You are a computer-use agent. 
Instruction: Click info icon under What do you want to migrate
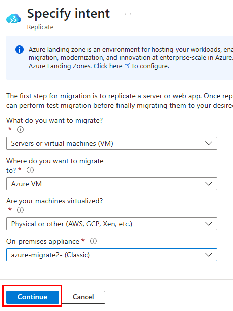coord(20,130)
